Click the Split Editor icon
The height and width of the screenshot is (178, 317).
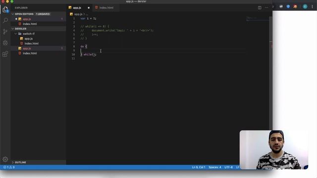pyautogui.click(x=260, y=8)
